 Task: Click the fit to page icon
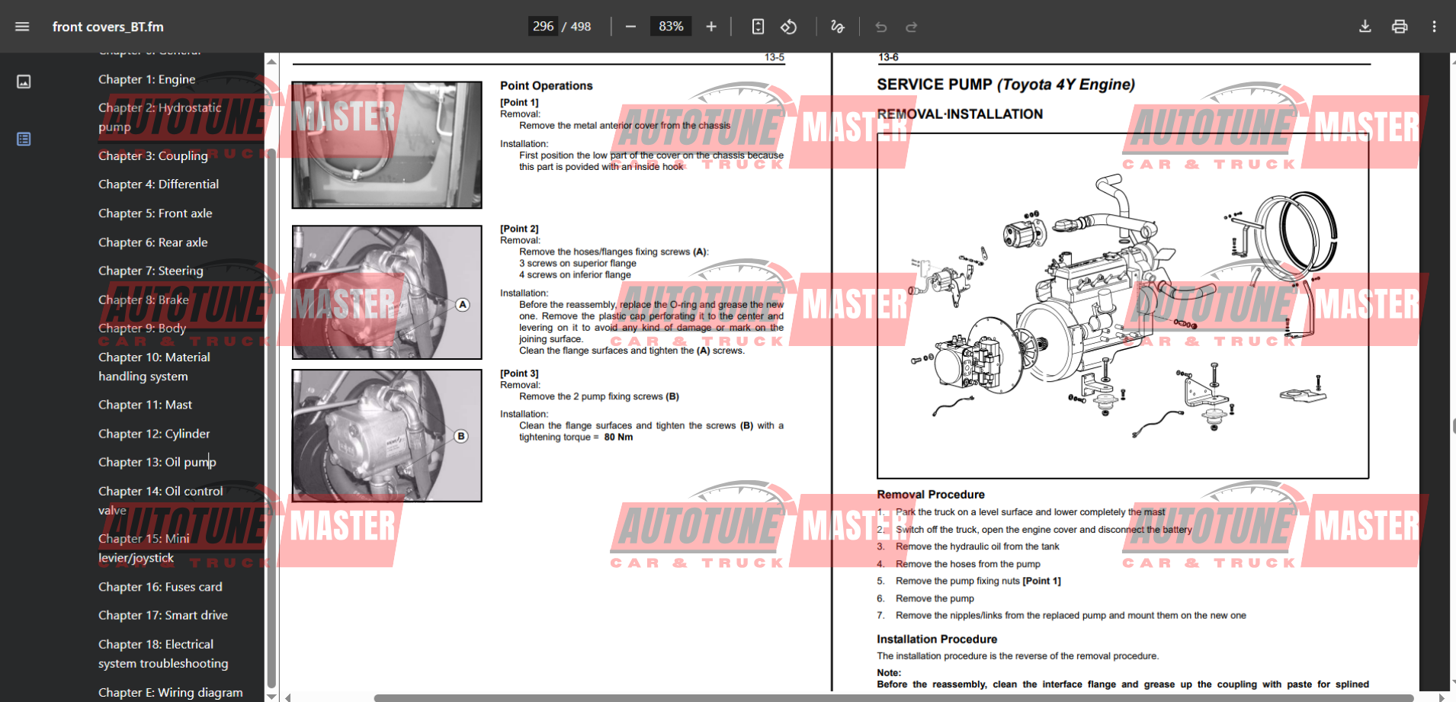(x=758, y=27)
